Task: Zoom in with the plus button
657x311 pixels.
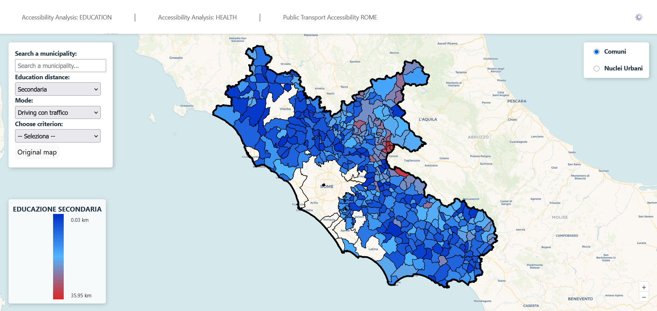Action: [x=644, y=287]
